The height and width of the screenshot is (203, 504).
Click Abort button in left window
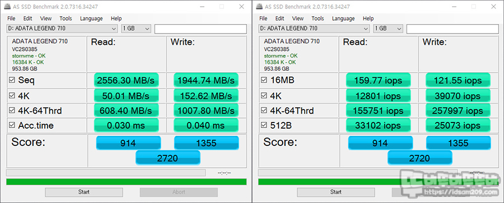point(179,192)
